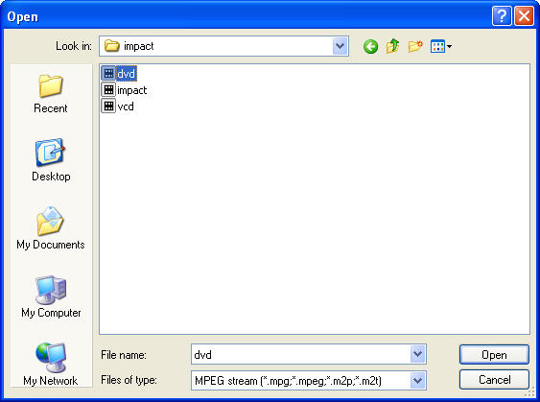The height and width of the screenshot is (402, 540).
Task: Click the Open button
Action: tap(494, 354)
